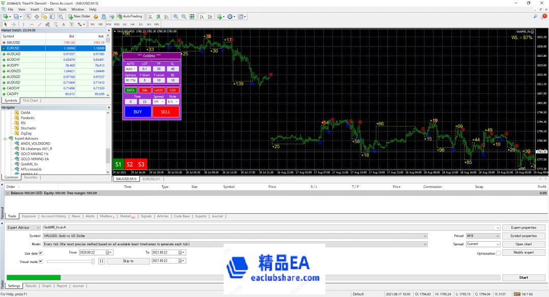Open the Symbol XAUUSD dropdown in tester
Screen dimensions: 549x297
[235, 236]
